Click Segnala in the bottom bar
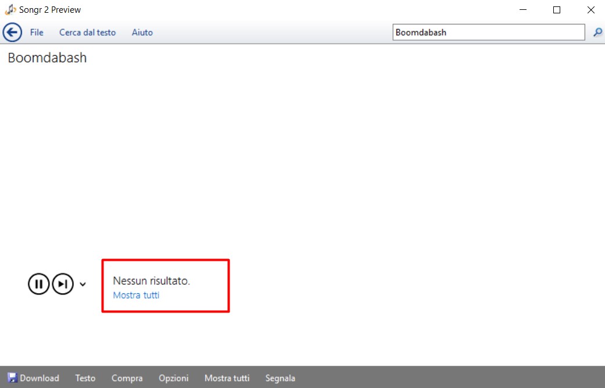This screenshot has height=388, width=605. [280, 378]
